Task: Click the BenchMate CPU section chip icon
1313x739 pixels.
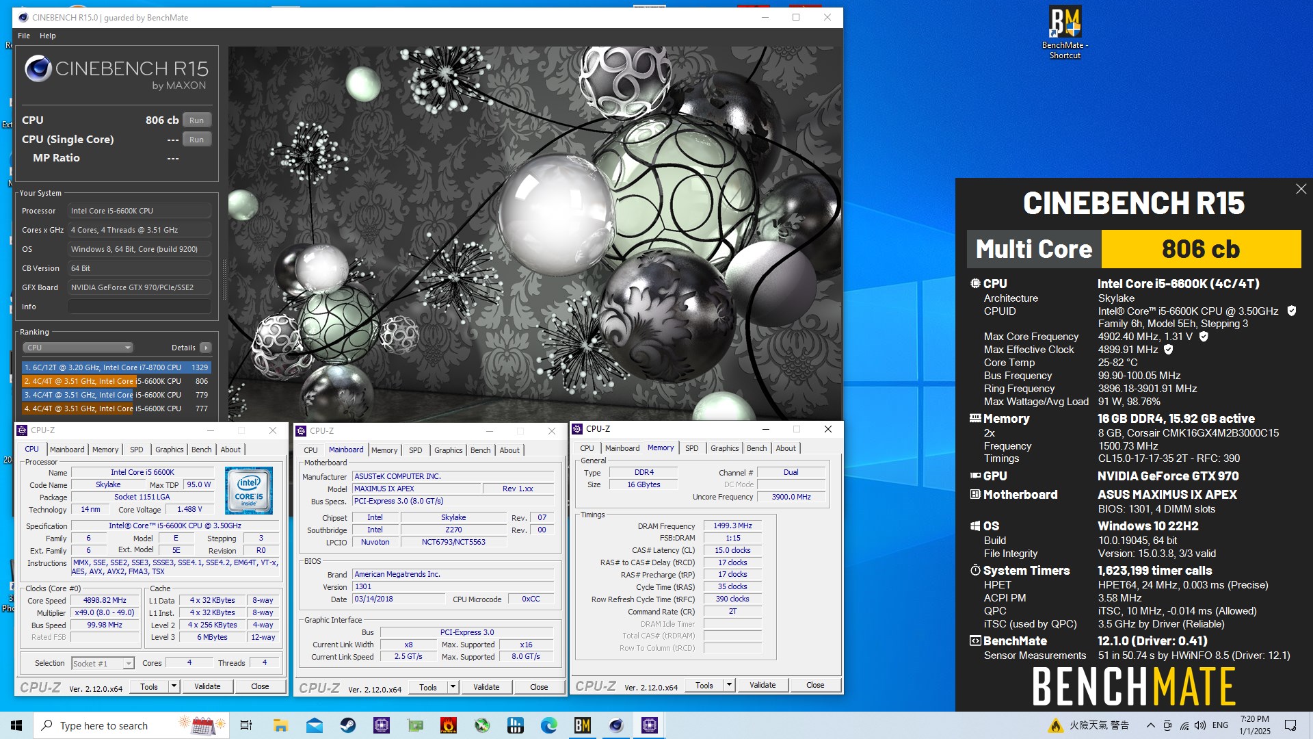Action: click(x=975, y=283)
